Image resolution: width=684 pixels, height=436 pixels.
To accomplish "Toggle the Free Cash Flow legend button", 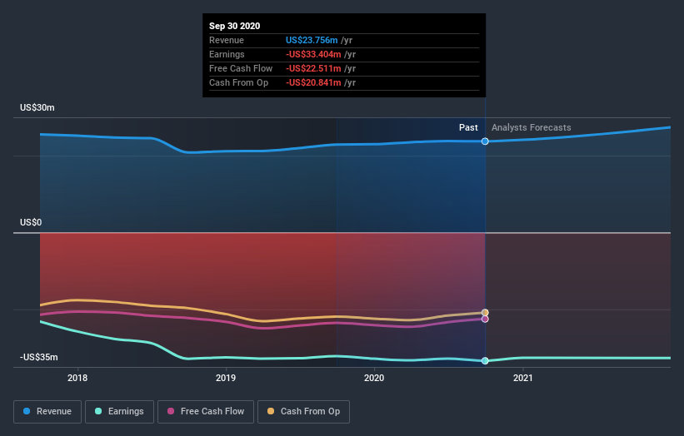I will pyautogui.click(x=206, y=412).
